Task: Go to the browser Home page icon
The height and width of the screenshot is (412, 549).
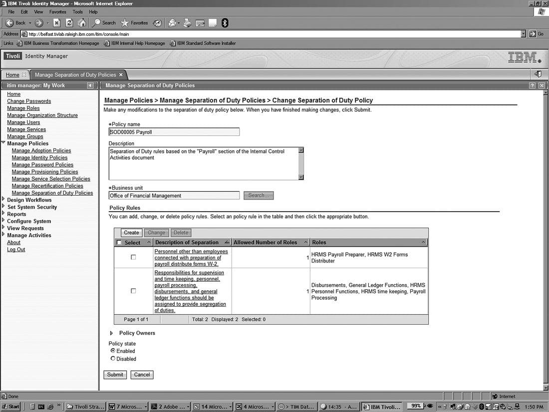Action: point(82,23)
